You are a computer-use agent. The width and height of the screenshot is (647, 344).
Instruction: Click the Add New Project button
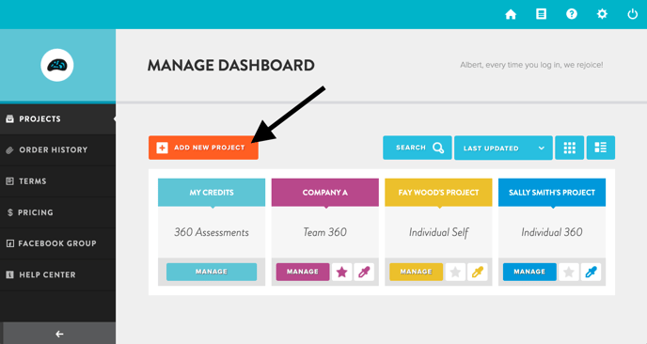click(x=203, y=148)
